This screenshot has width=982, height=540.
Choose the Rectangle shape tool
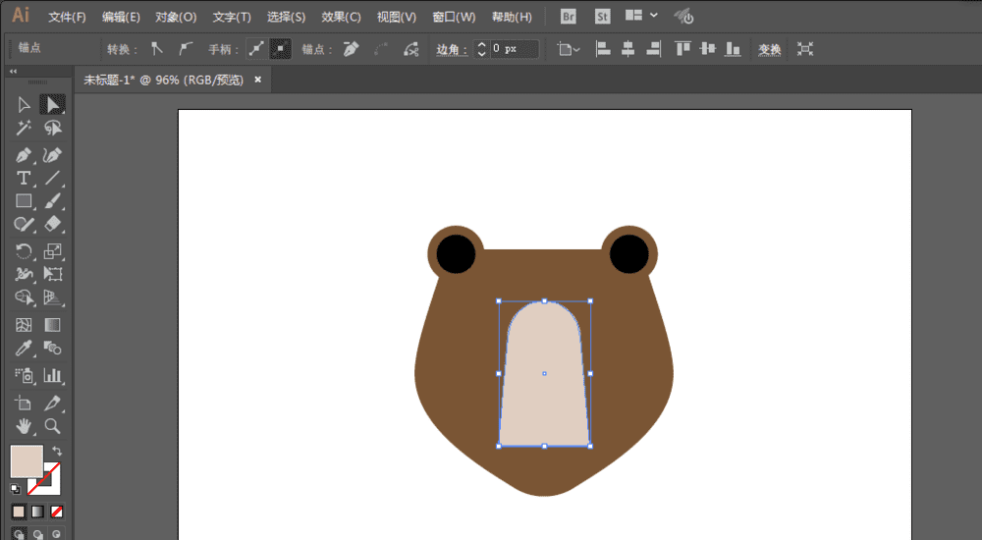point(24,201)
